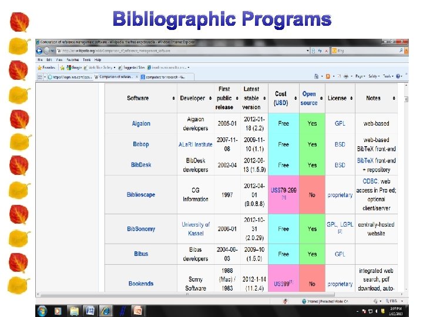Viewport: 423px width, 317px height.
Task: Open the BibSonomy link
Action: (141, 229)
